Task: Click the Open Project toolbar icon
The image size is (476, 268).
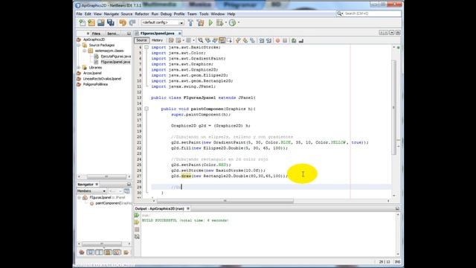Action: point(101,23)
